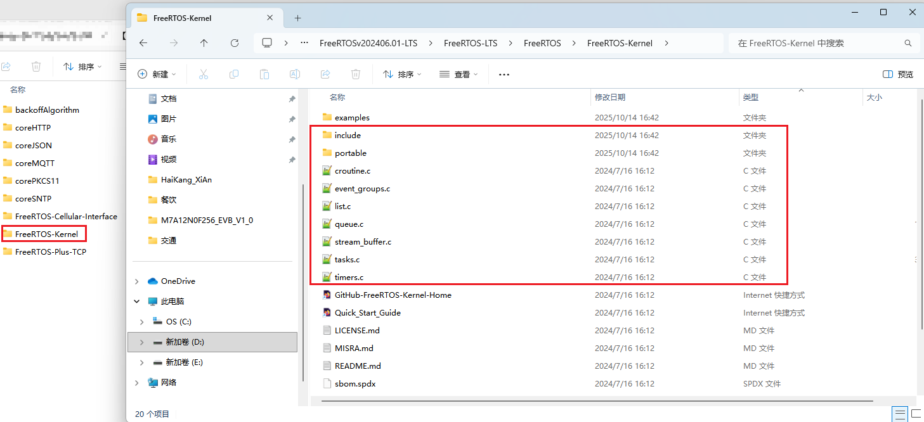This screenshot has height=422, width=924.
Task: Open a new tab with plus button
Action: (x=298, y=18)
